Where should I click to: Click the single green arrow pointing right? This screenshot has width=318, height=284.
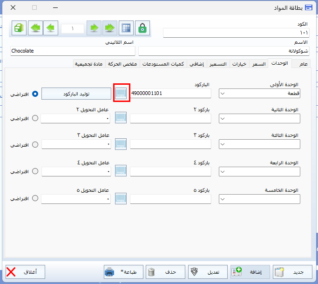[94, 28]
